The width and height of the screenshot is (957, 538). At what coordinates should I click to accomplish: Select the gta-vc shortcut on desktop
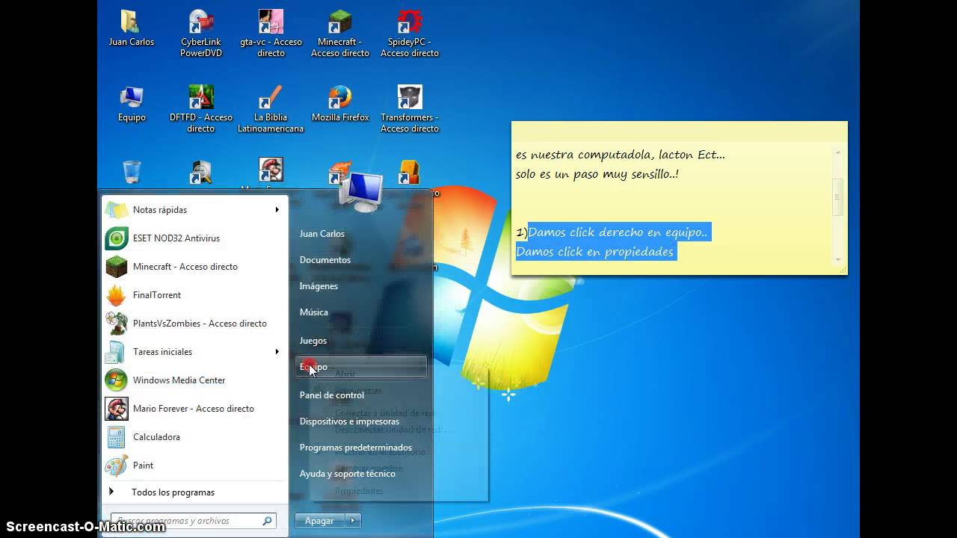pos(271,34)
